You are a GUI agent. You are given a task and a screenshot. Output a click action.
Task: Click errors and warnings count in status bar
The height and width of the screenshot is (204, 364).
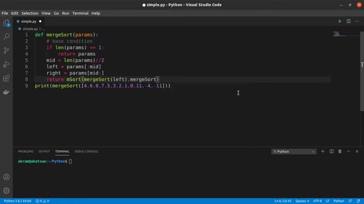click(x=42, y=201)
